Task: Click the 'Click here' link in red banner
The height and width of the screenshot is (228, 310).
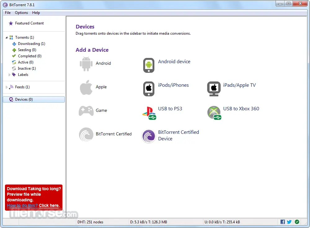Action: click(49, 205)
